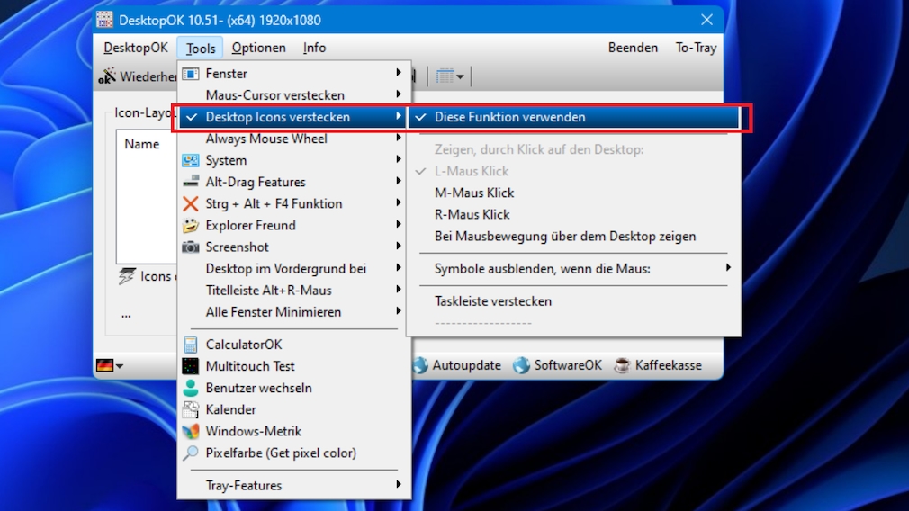
Task: Click the Pixelfarbe magnifier icon
Action: coord(190,453)
